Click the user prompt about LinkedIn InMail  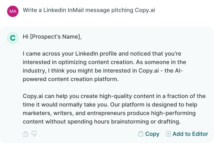tap(89, 10)
